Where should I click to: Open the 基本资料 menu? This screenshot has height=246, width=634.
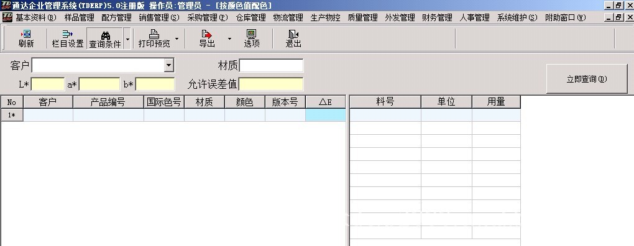(36, 18)
